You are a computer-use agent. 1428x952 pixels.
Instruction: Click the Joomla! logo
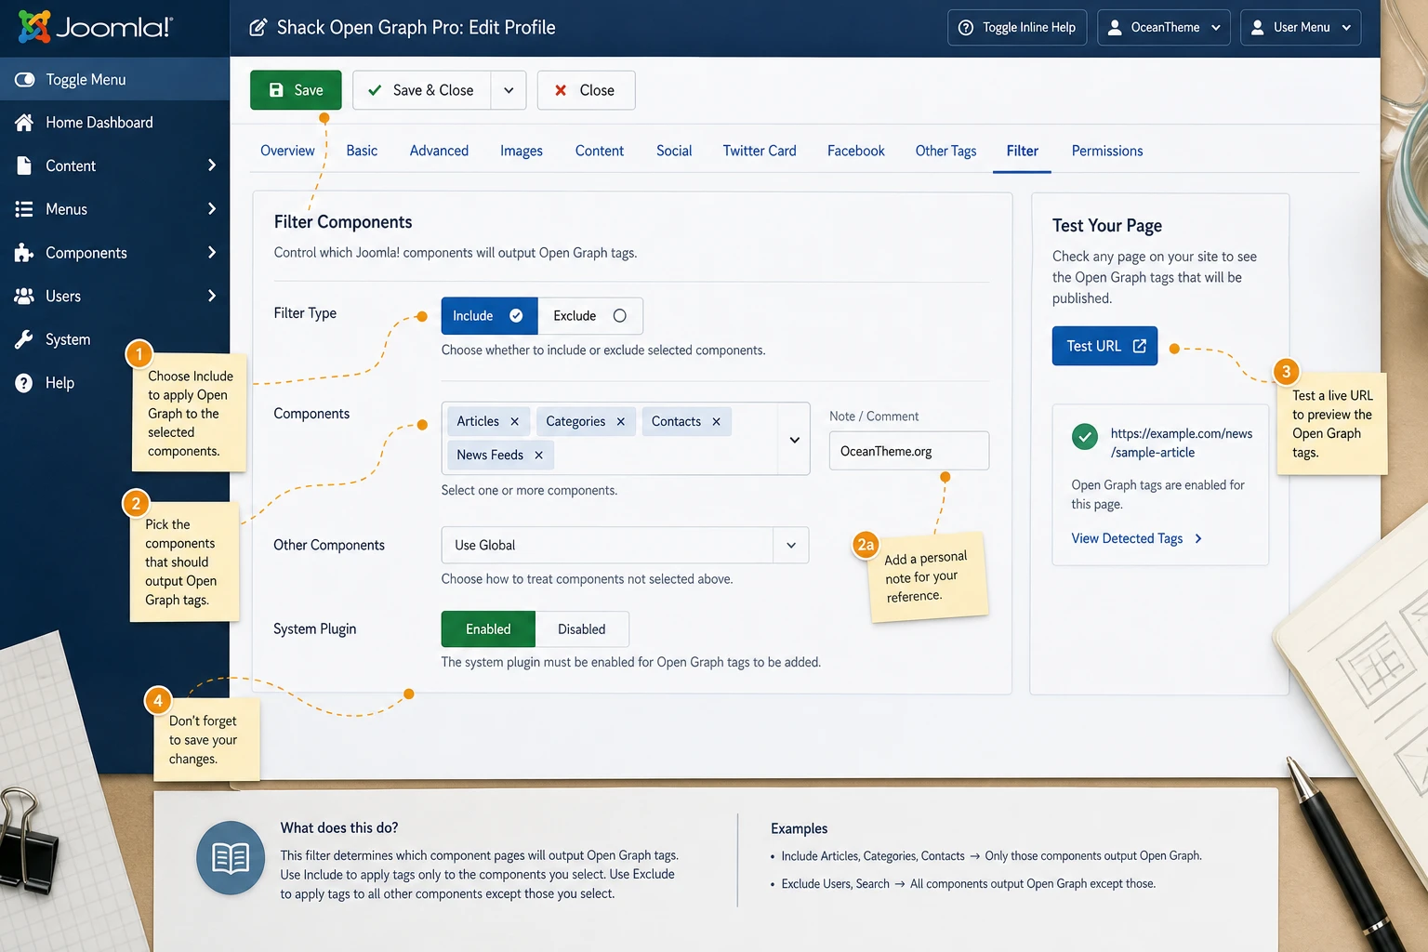(x=95, y=27)
